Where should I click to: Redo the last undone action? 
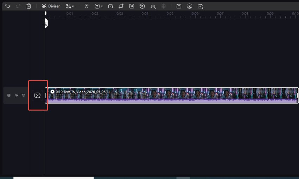point(18,6)
